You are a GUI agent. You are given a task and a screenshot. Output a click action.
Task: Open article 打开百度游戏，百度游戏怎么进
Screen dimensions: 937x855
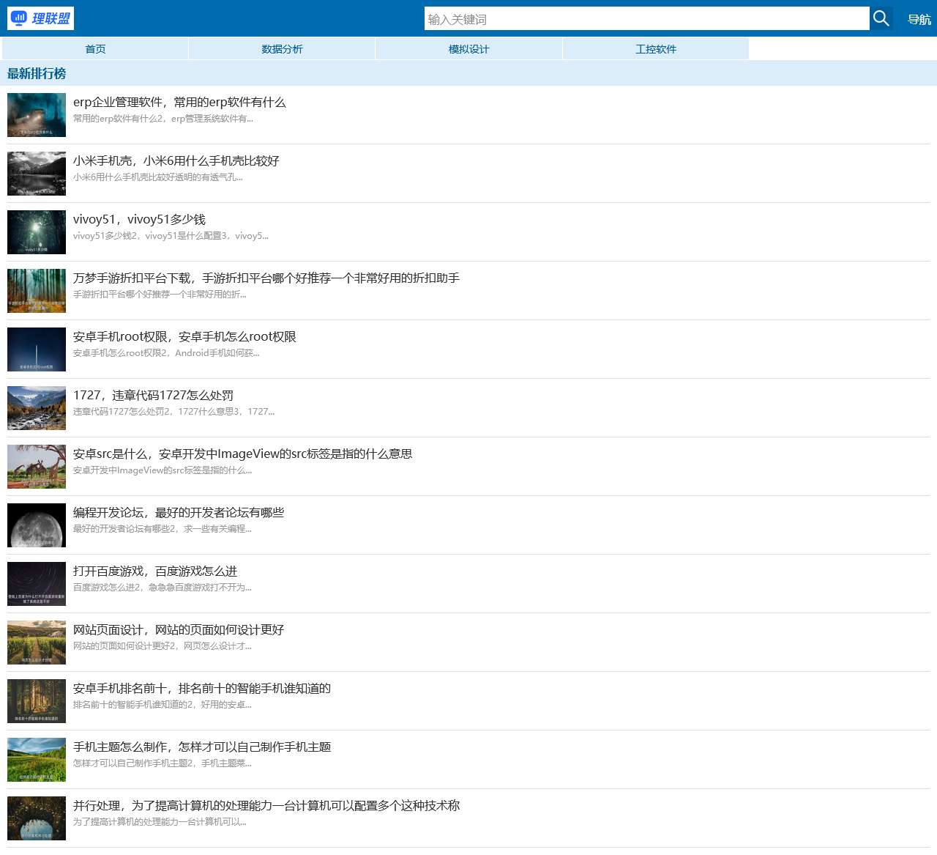point(155,571)
